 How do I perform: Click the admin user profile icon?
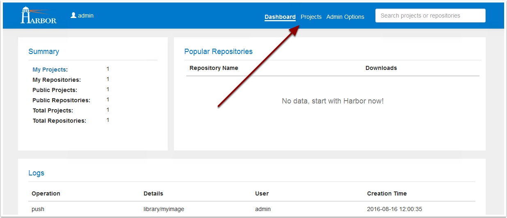(73, 16)
